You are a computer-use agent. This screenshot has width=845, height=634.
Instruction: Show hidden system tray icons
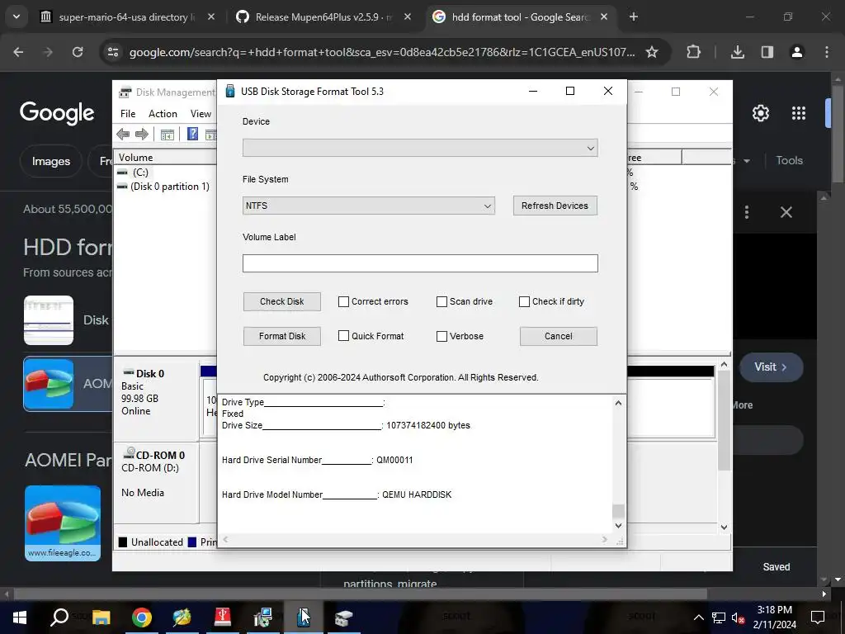tap(698, 617)
